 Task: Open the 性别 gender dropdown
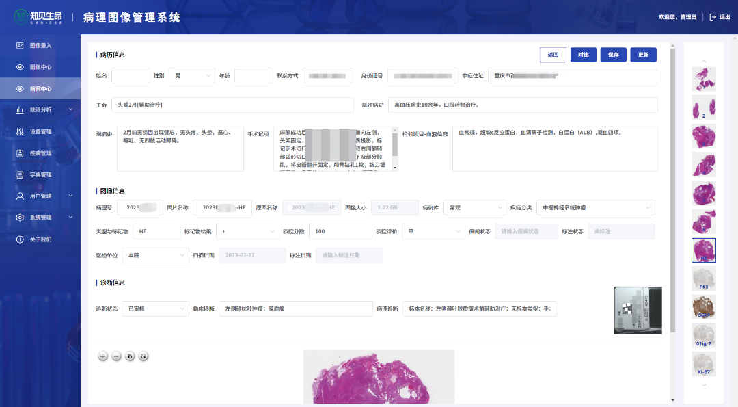(191, 75)
